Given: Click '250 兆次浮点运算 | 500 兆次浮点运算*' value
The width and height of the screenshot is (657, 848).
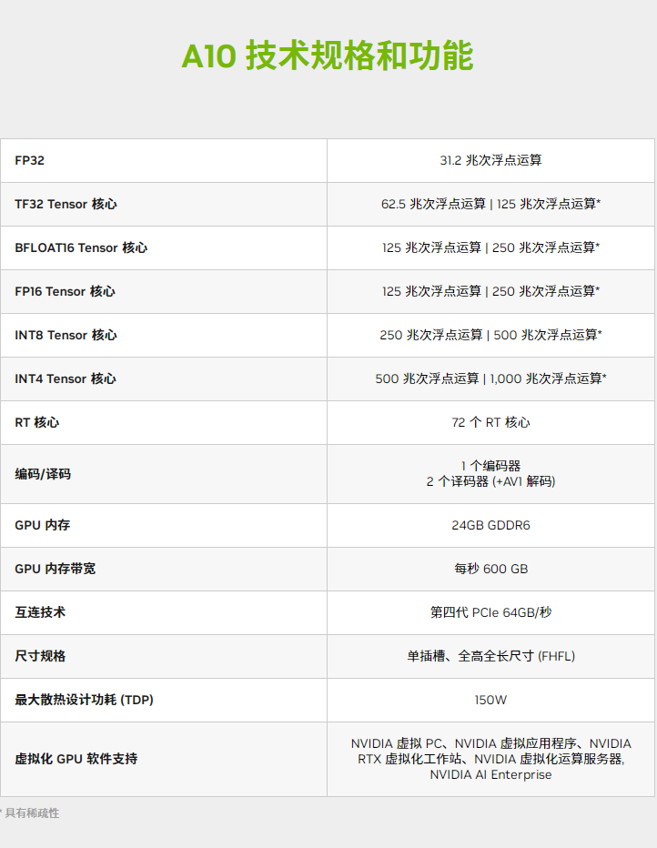Looking at the screenshot, I should click(x=490, y=336).
